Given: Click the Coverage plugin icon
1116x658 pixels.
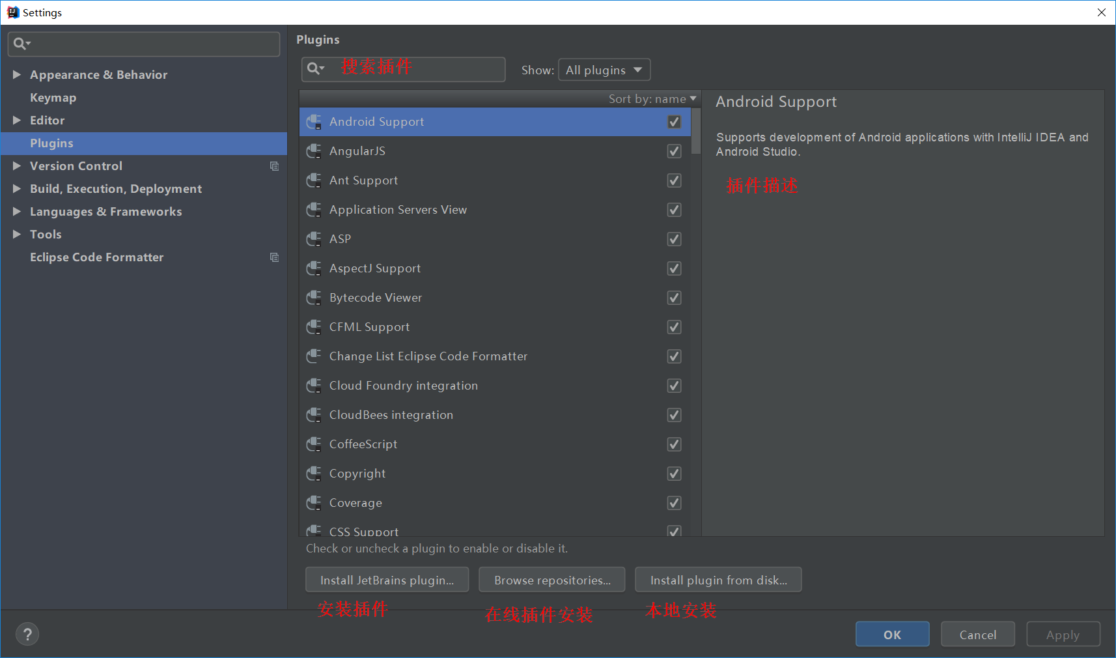Looking at the screenshot, I should click(x=314, y=503).
